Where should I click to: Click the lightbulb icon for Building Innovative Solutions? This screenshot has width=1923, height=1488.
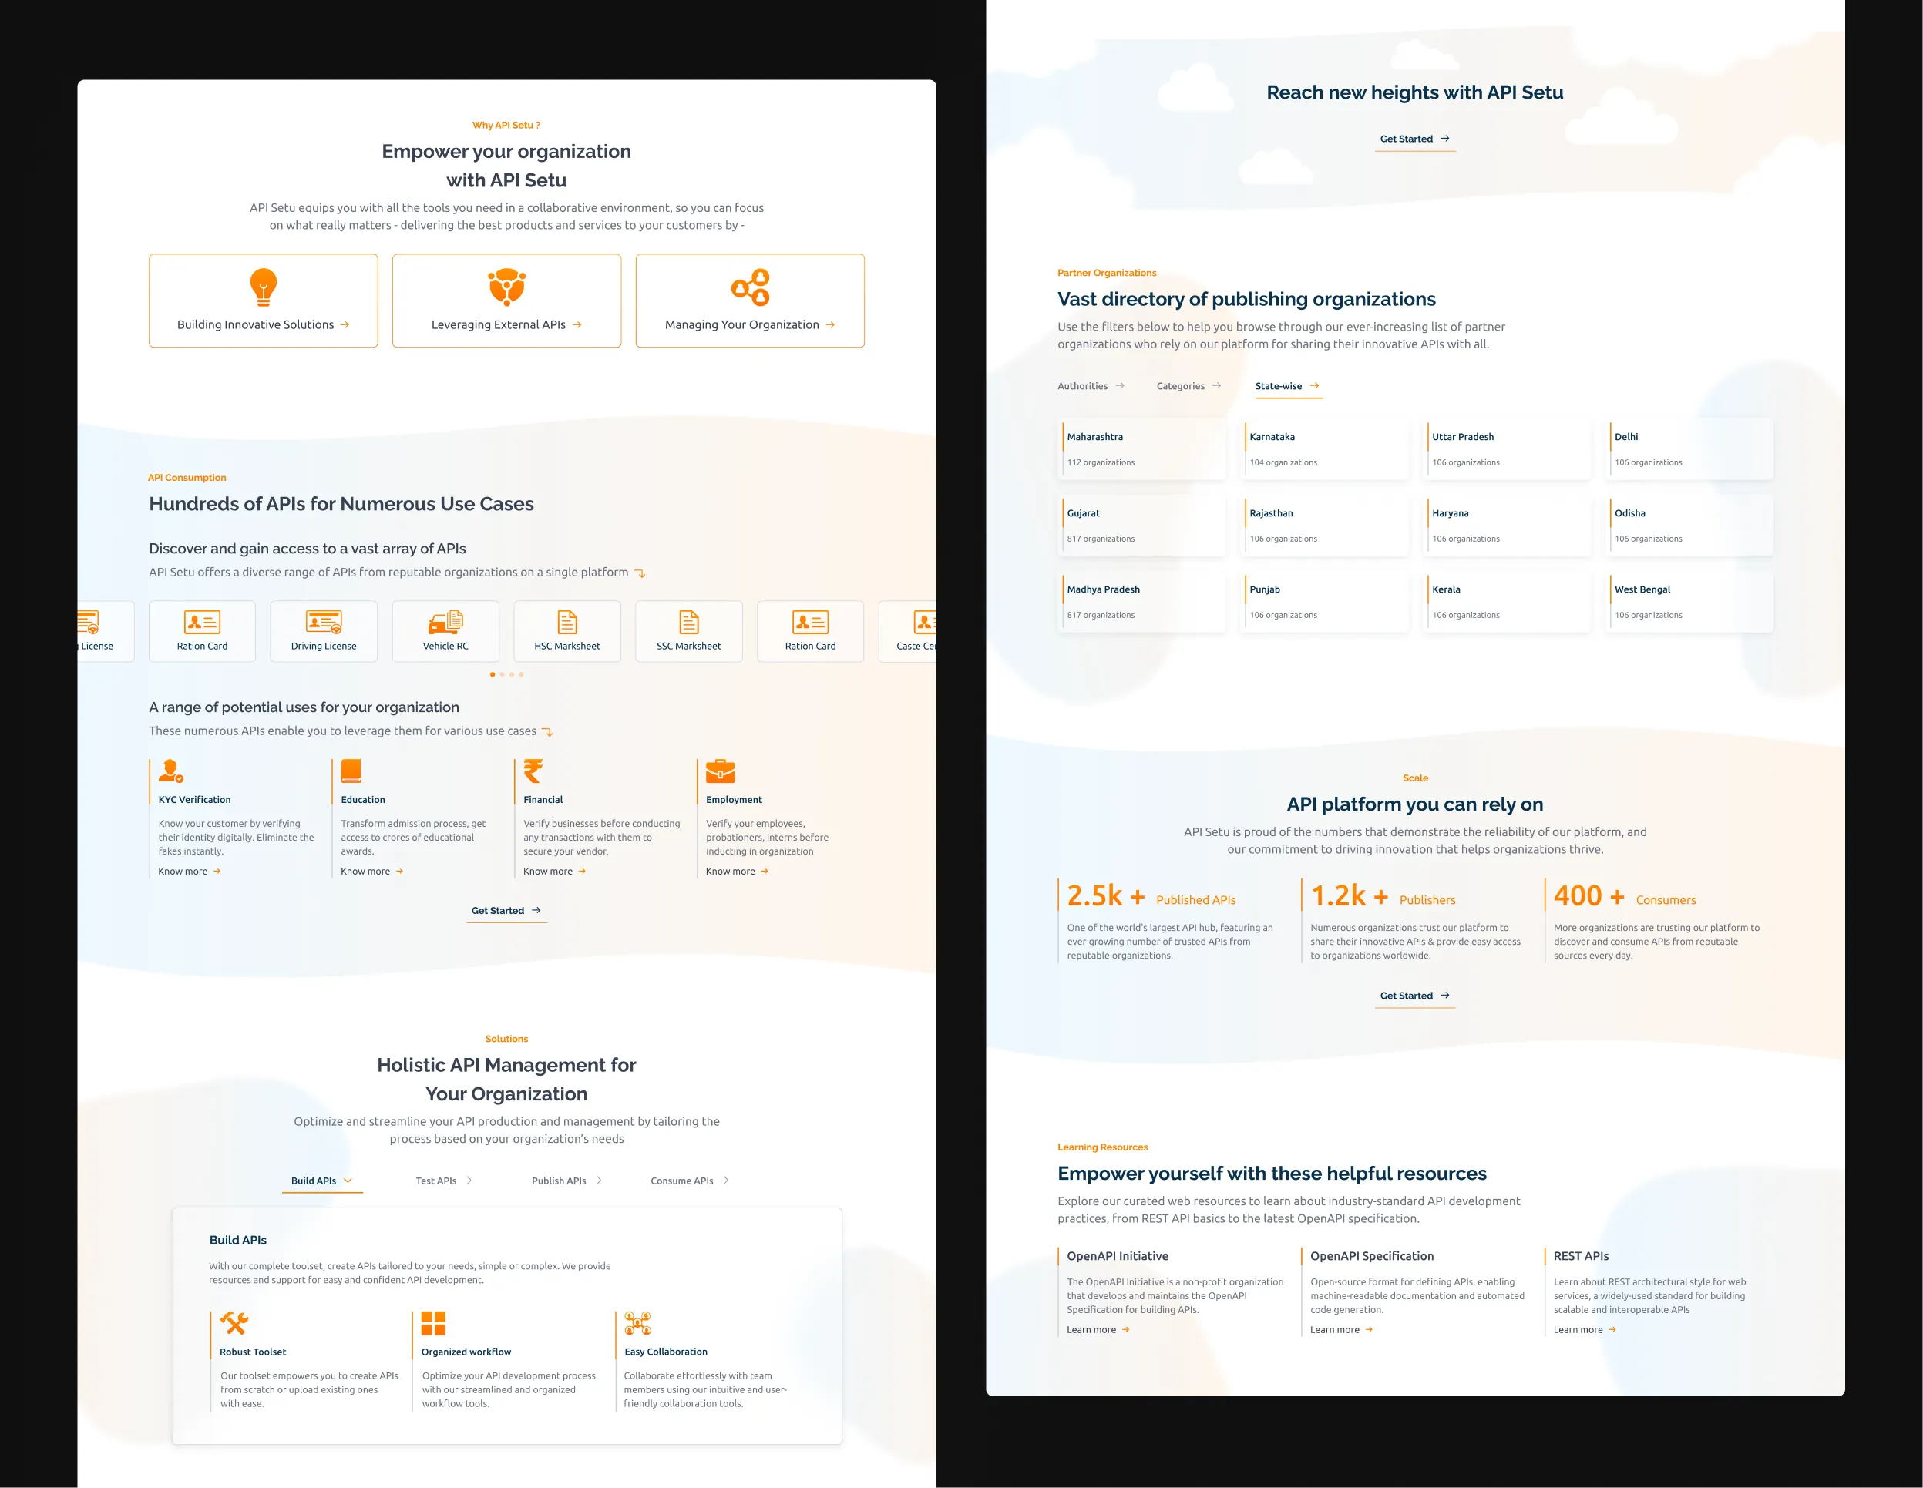tap(264, 287)
